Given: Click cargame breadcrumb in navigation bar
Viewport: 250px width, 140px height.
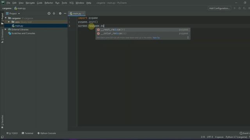Looking at the screenshot, I should [x=7, y=8].
